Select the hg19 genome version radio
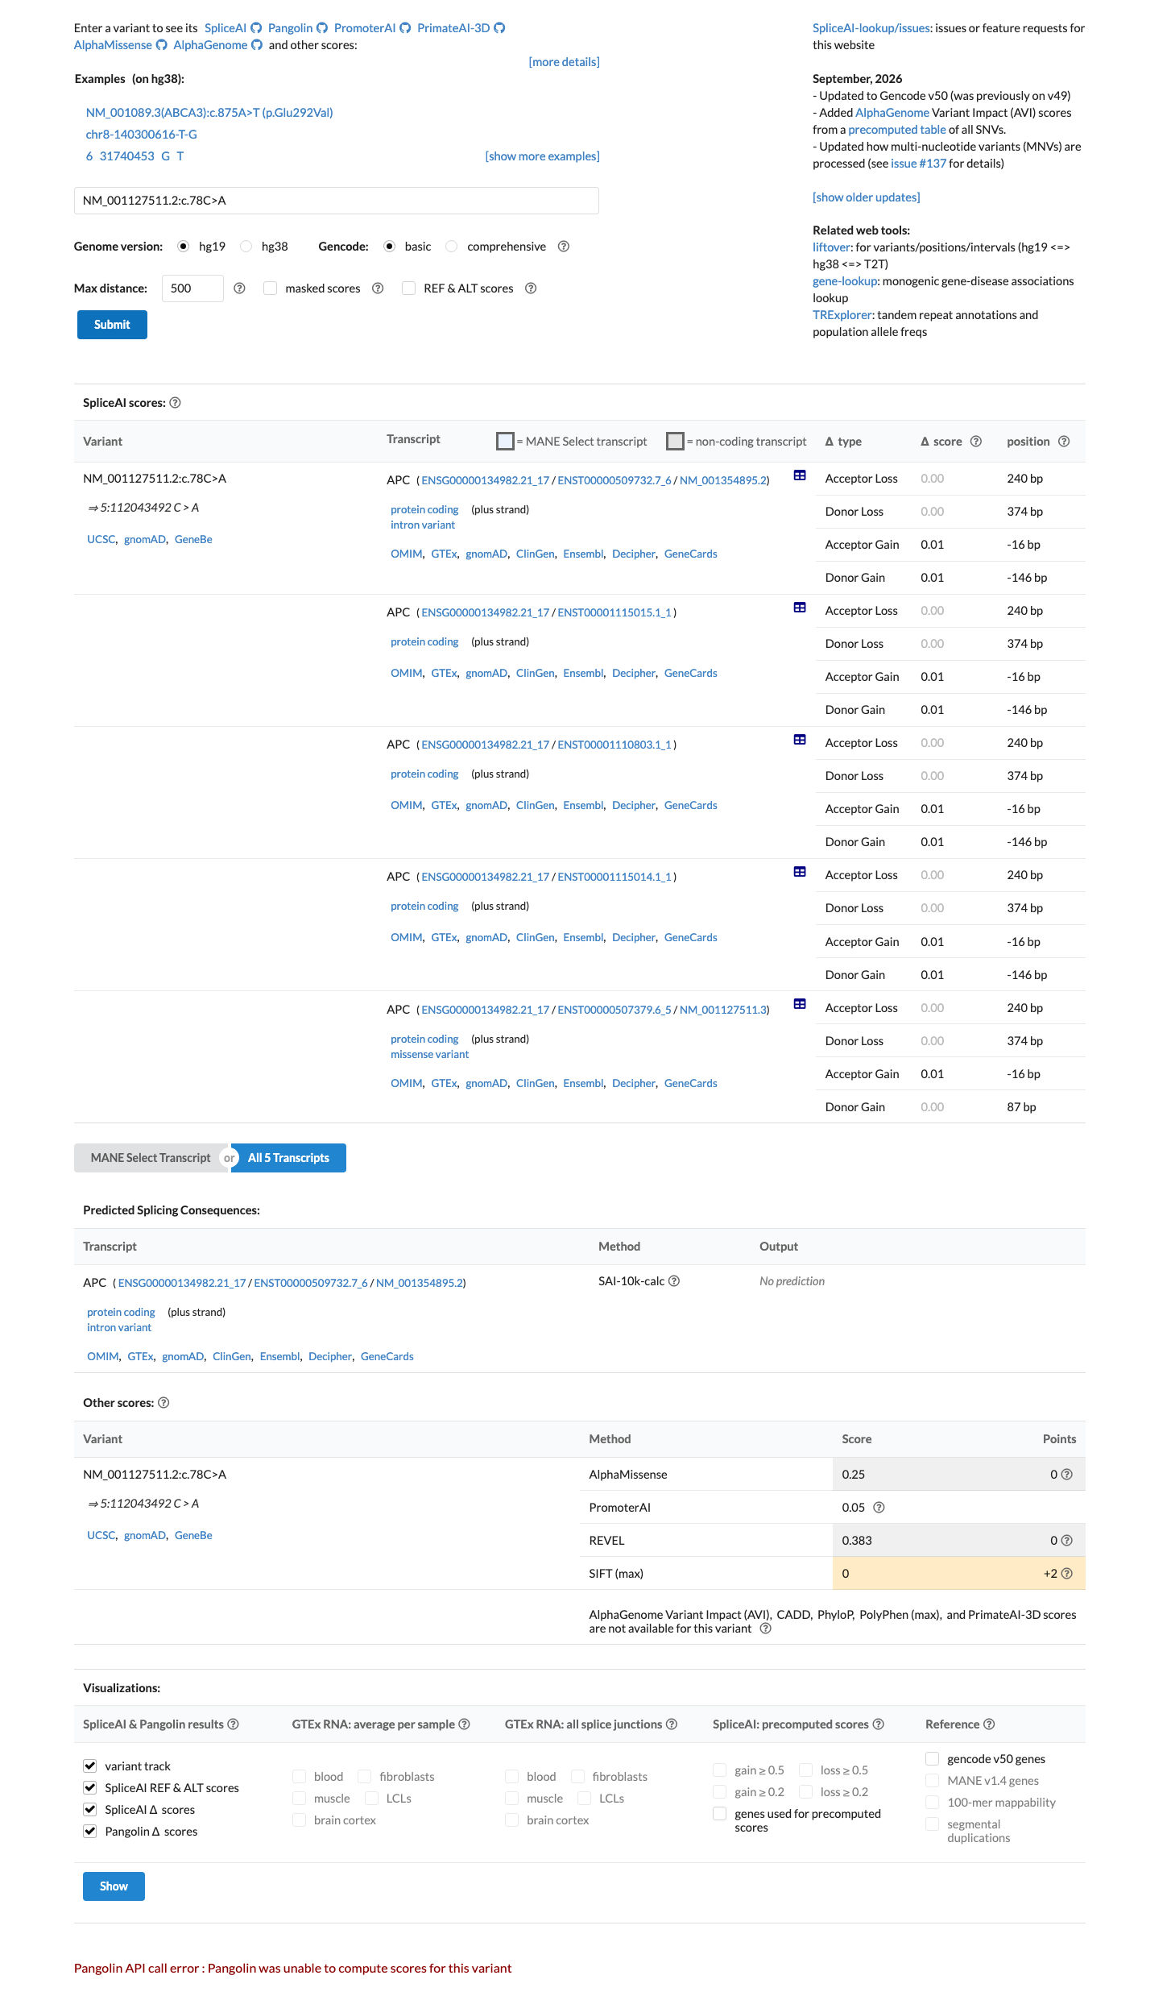Screen dimensions: 1171x1996 coord(184,247)
